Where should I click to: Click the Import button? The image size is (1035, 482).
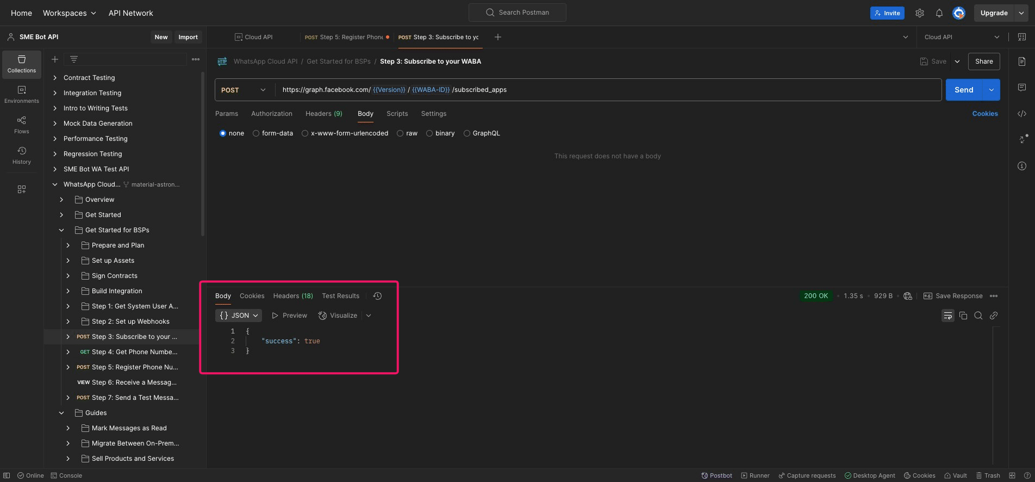(188, 37)
